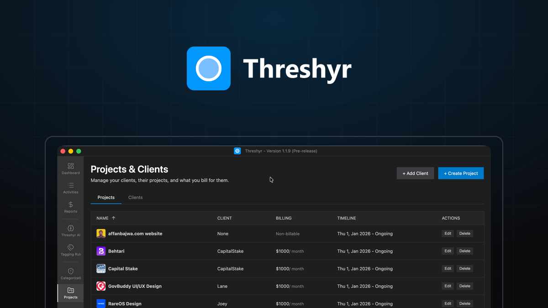Click the + Create Project button

461,173
